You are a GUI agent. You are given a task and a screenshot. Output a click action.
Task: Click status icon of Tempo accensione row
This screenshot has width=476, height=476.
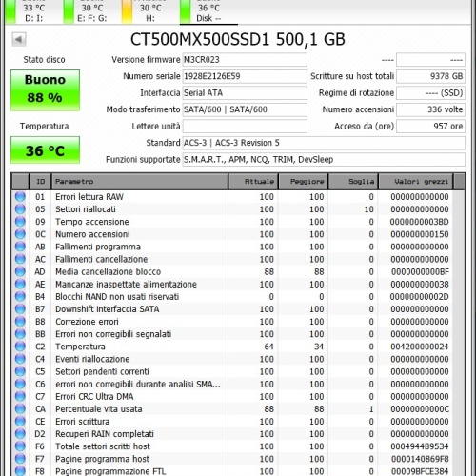tap(20, 222)
